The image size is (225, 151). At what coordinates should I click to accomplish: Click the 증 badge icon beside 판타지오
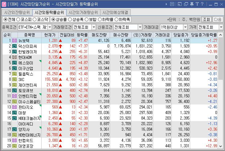click(14, 107)
